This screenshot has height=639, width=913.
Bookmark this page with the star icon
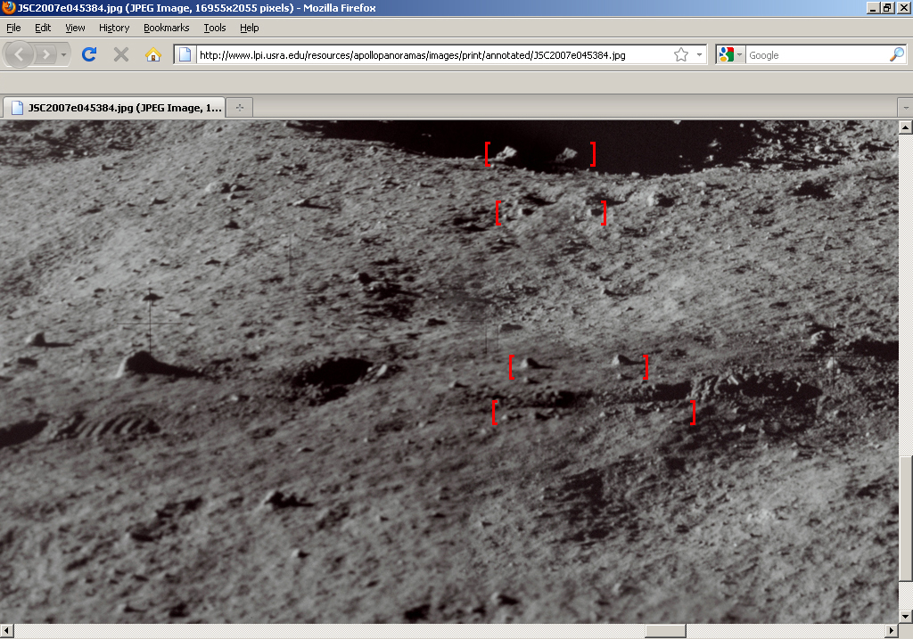click(681, 54)
